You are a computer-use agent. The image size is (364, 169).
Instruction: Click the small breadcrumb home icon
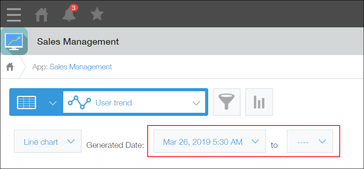10,67
